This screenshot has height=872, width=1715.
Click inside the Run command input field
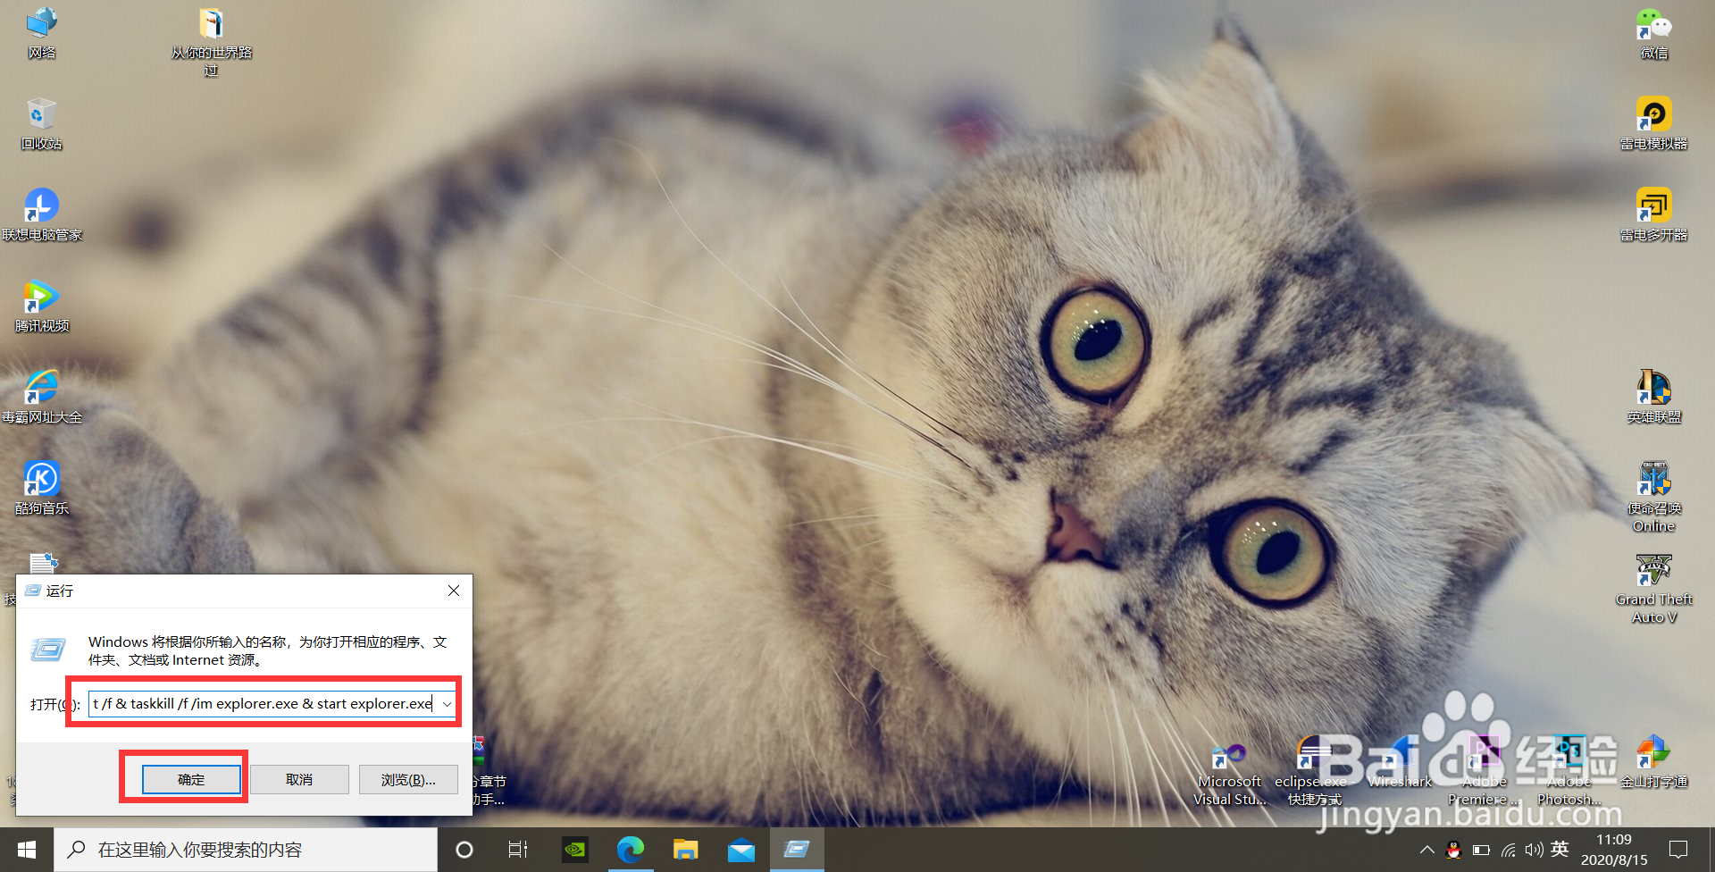[x=259, y=703]
